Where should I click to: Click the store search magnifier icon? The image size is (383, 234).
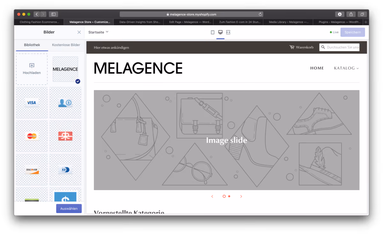coord(323,47)
